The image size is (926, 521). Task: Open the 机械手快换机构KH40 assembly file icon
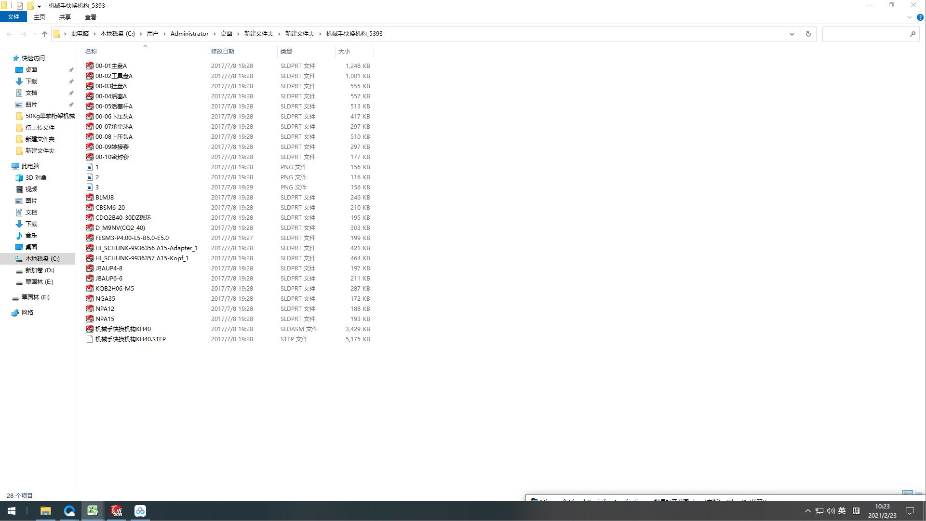pos(90,329)
